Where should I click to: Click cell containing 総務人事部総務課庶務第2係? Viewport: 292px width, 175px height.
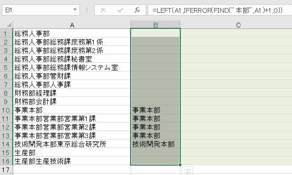72,51
